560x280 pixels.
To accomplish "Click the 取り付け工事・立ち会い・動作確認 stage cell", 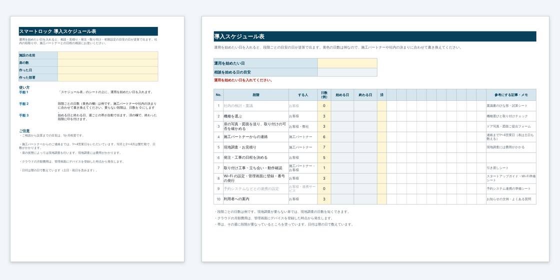I will pyautogui.click(x=256, y=168).
